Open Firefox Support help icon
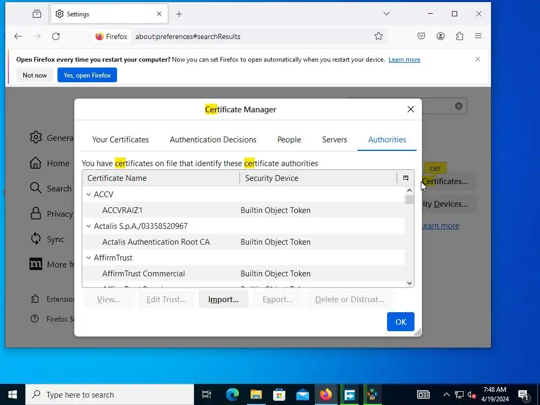This screenshot has height=405, width=540. (34, 319)
